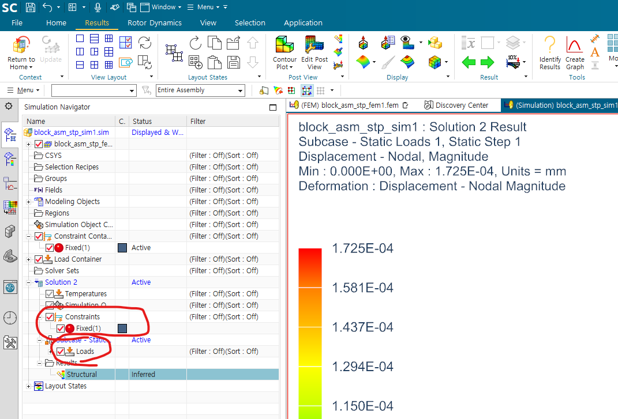Open the Entire Assembly dropdown
This screenshot has width=618, height=419.
[x=200, y=90]
